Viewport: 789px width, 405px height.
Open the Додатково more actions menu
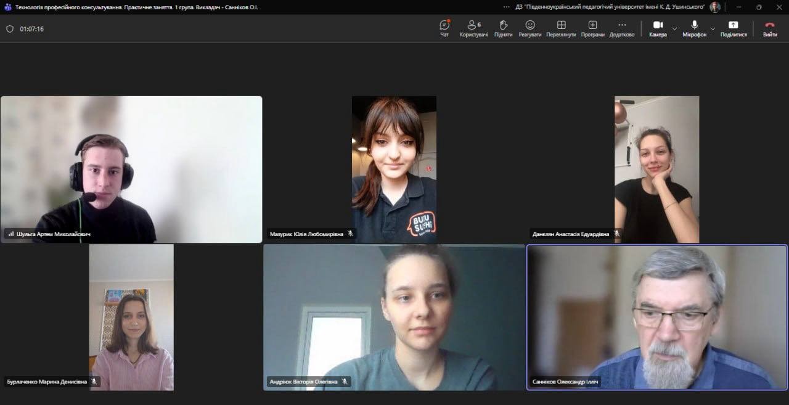pos(622,28)
